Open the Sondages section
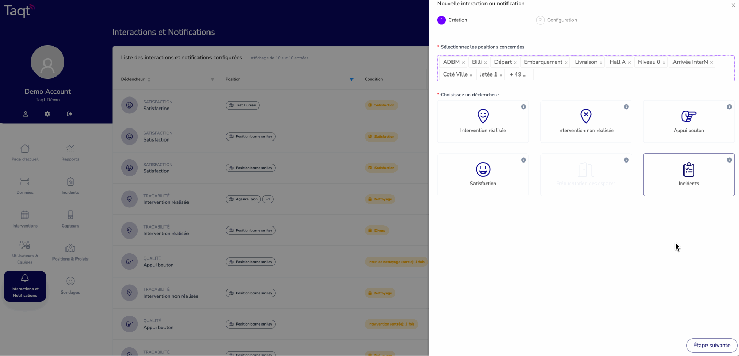The image size is (739, 356). pyautogui.click(x=70, y=286)
